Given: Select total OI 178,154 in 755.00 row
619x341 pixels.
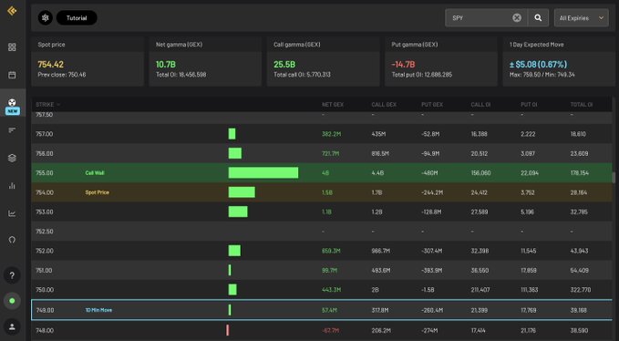Looking at the screenshot, I should pyautogui.click(x=579, y=173).
